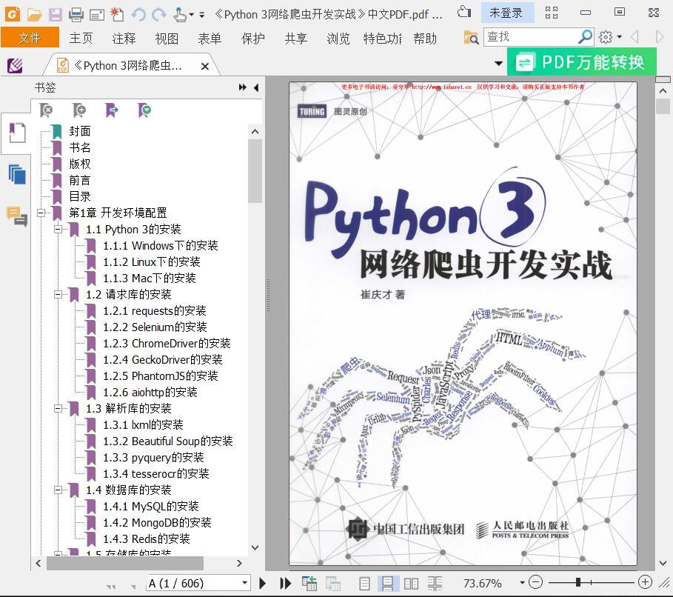
Task: Open the 1.2.2 Selenium的安装 bookmark
Action: [x=155, y=327]
